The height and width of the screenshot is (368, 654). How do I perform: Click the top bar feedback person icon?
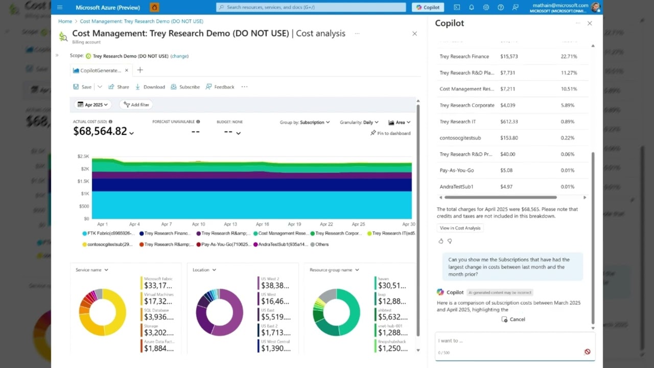(x=515, y=7)
